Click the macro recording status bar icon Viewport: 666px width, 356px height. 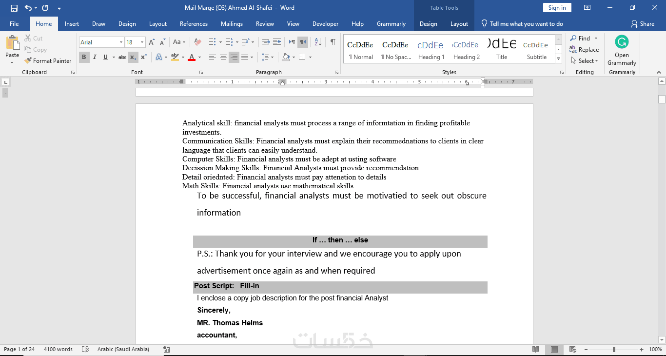tap(167, 349)
